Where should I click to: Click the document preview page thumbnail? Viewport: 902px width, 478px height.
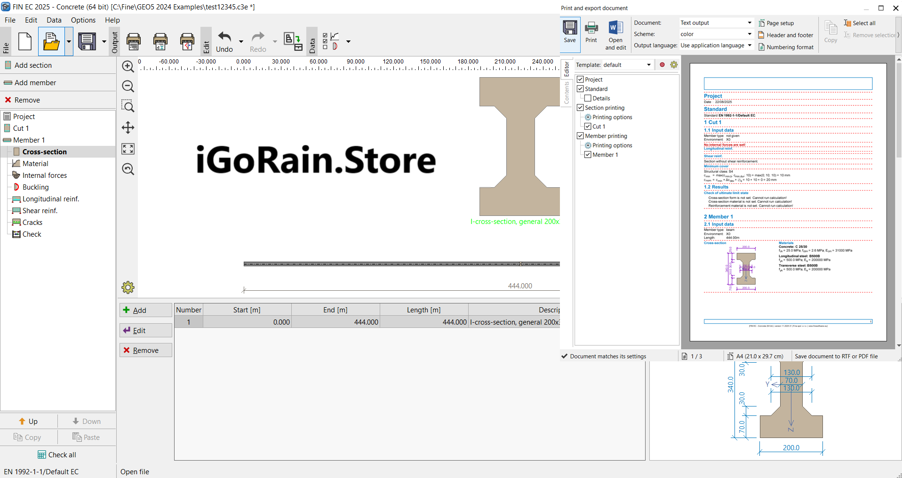click(x=788, y=202)
